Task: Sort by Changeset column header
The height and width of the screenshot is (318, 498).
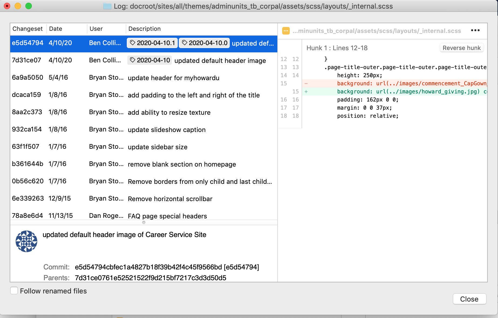Action: 28,29
